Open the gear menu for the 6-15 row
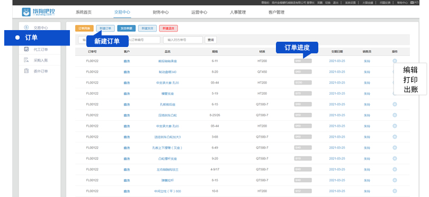The image size is (429, 197). click(x=395, y=104)
